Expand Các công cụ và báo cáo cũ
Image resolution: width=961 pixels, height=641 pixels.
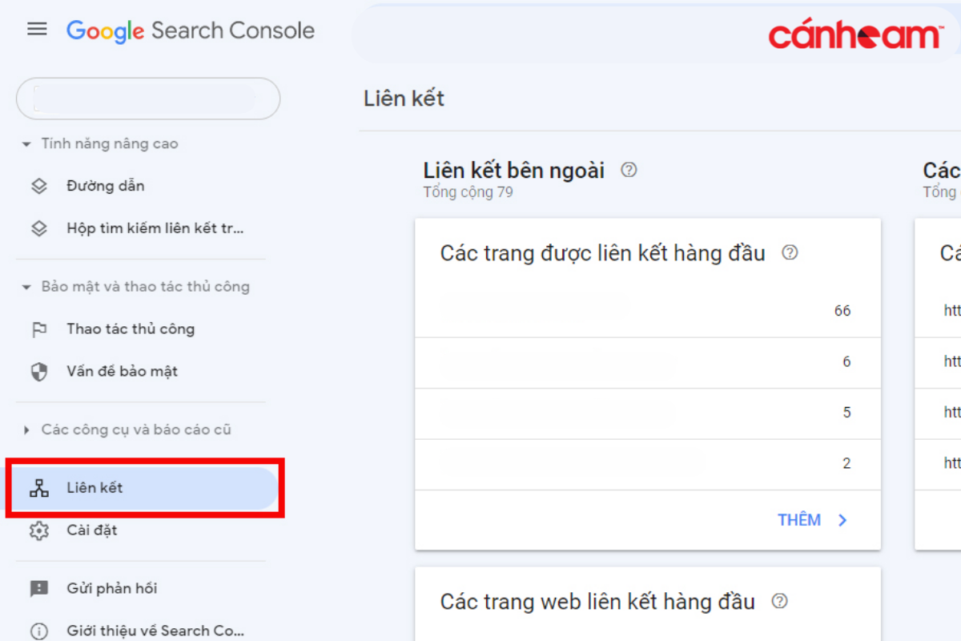click(x=26, y=430)
